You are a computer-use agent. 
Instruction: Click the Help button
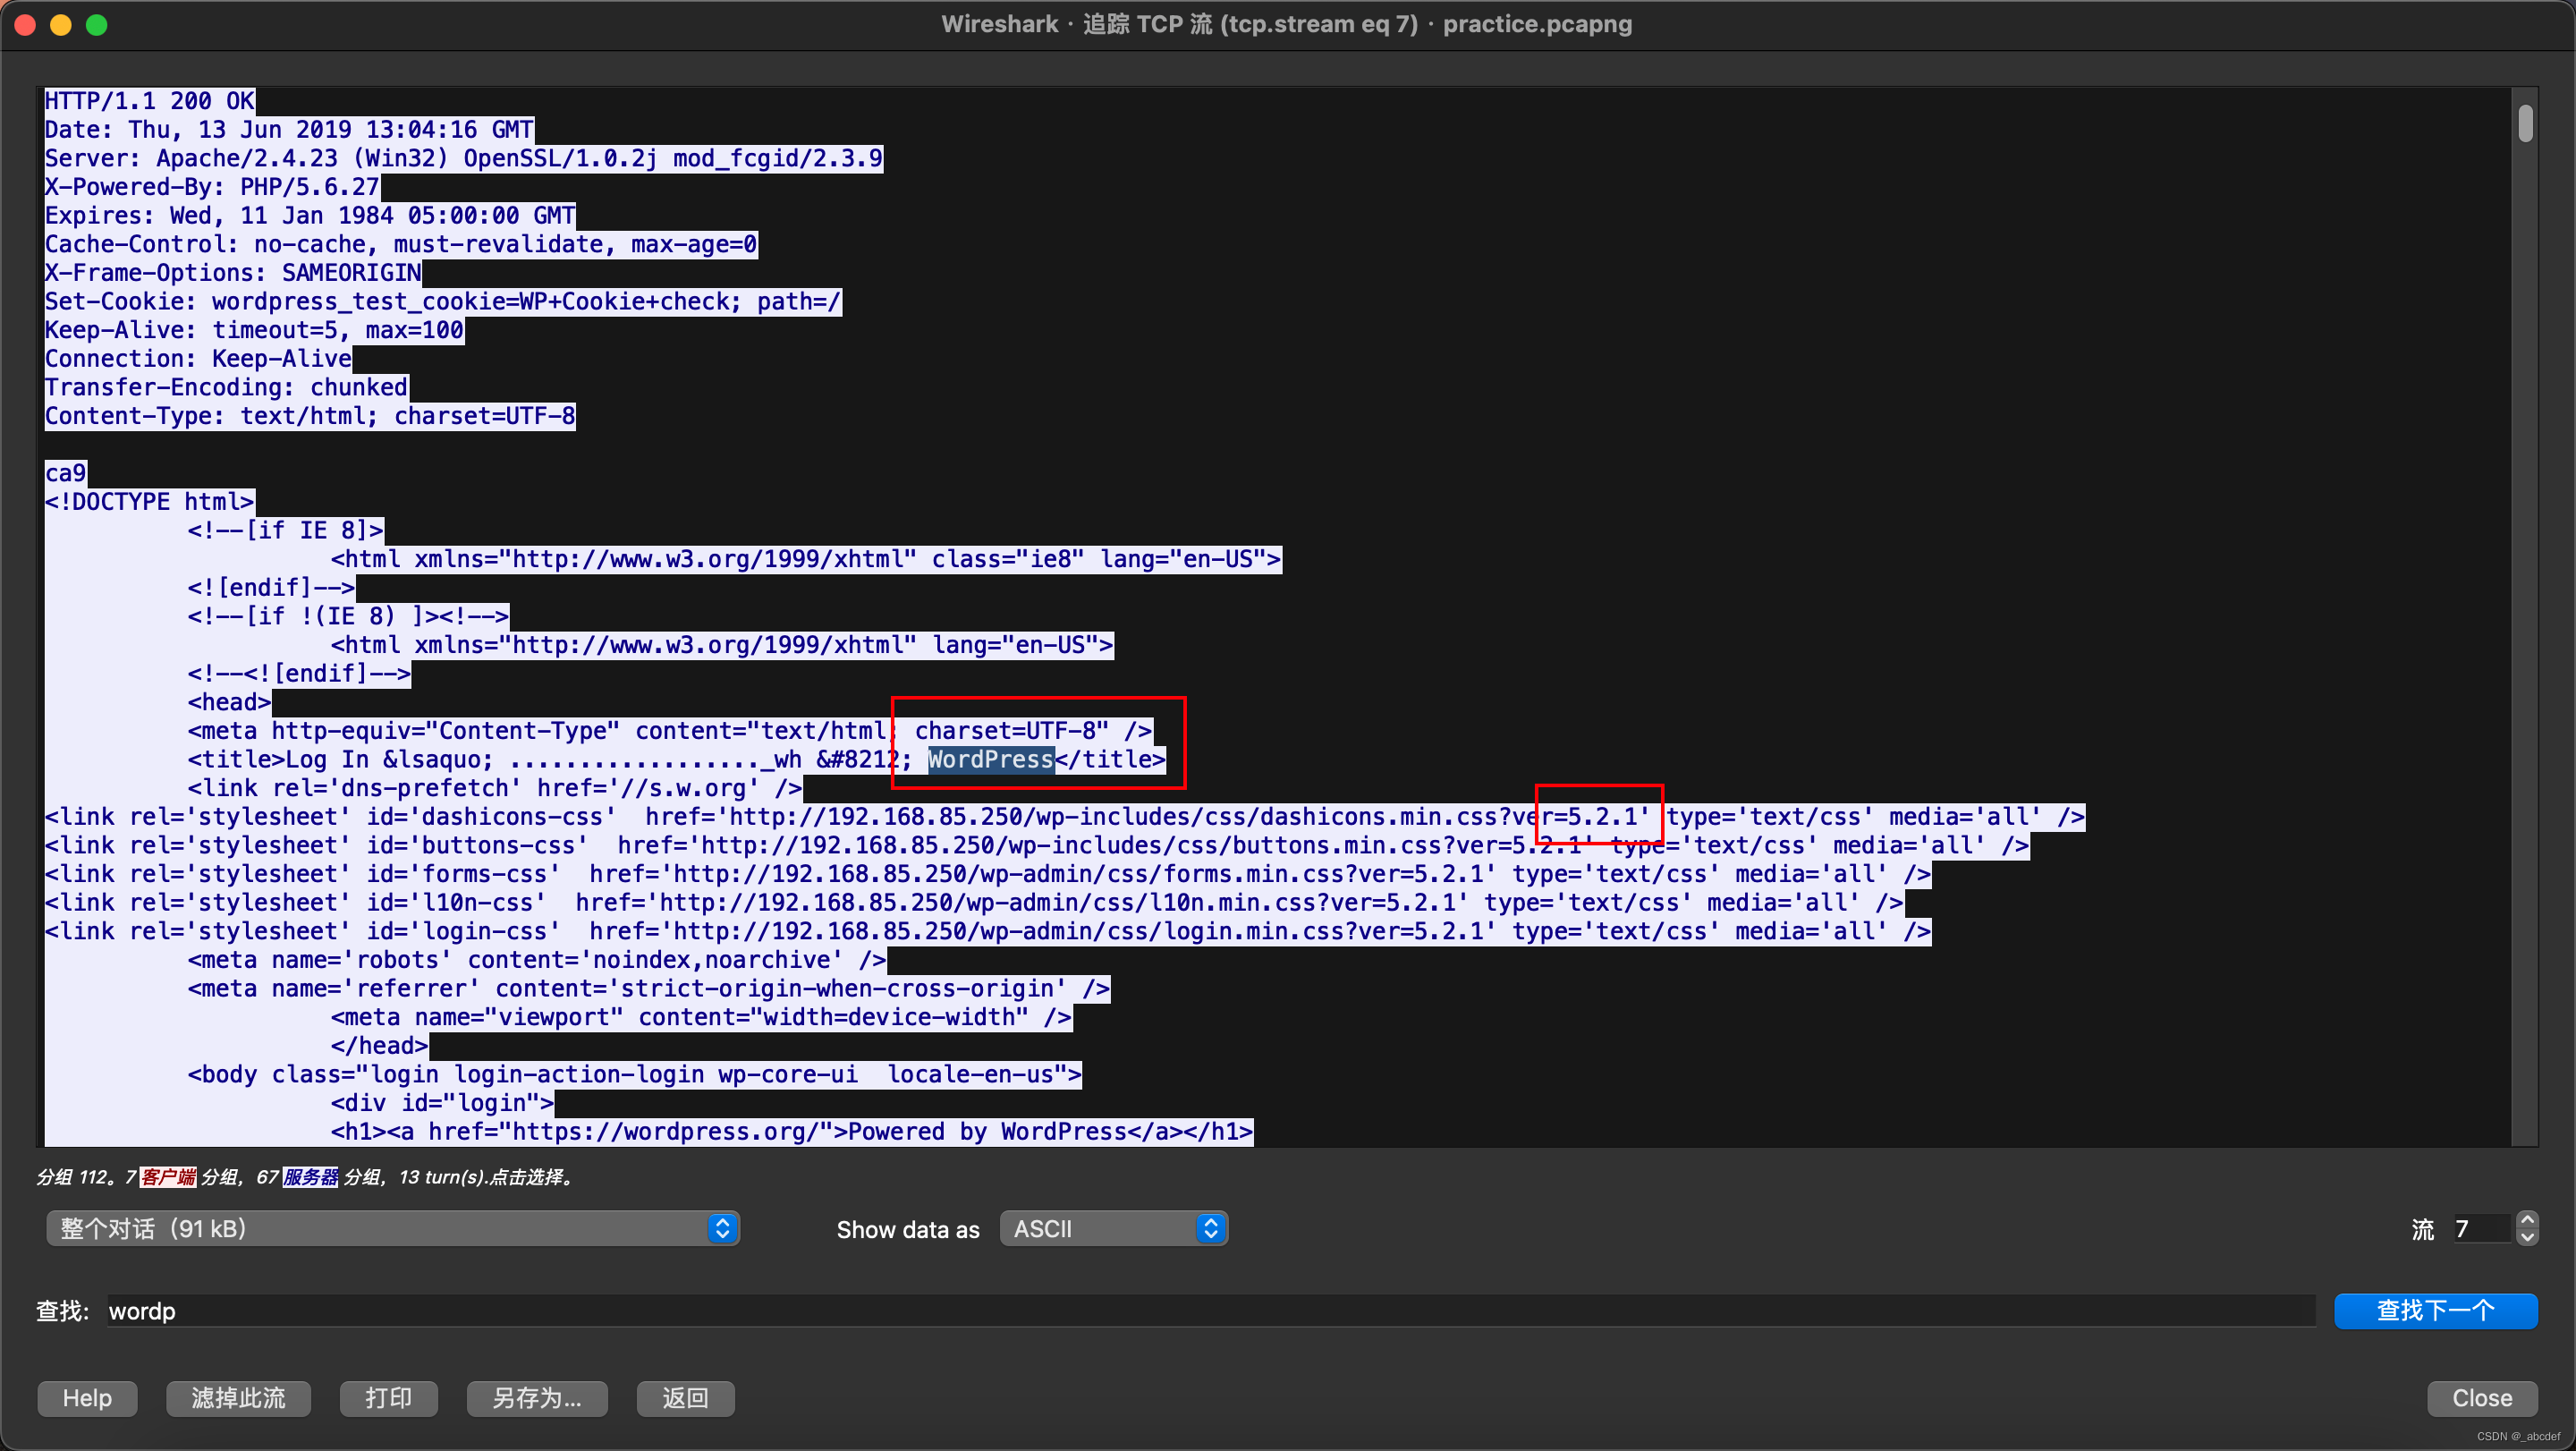(87, 1398)
